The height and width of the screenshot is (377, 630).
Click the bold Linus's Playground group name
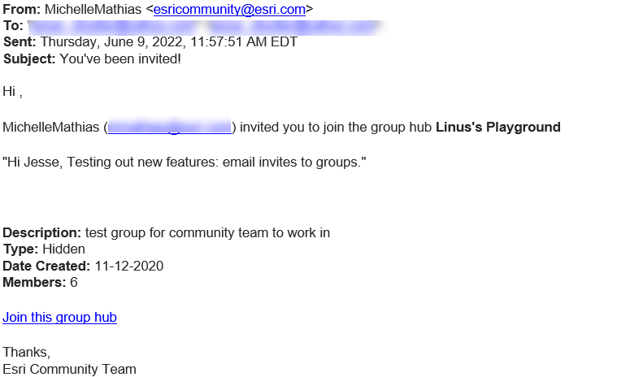[497, 127]
